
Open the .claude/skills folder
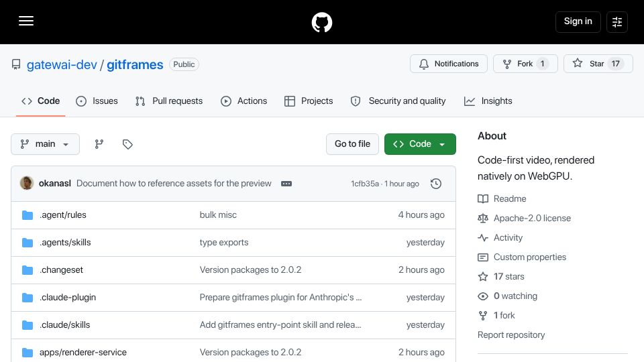tap(64, 325)
